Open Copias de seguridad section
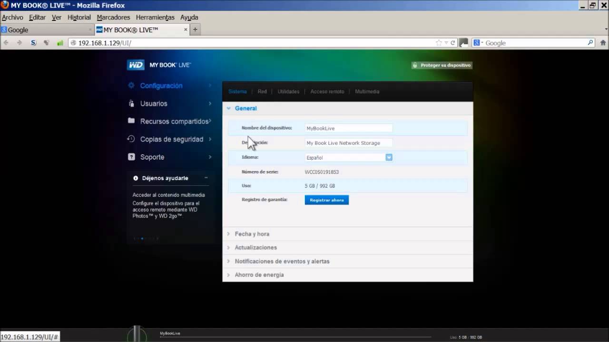 [172, 139]
